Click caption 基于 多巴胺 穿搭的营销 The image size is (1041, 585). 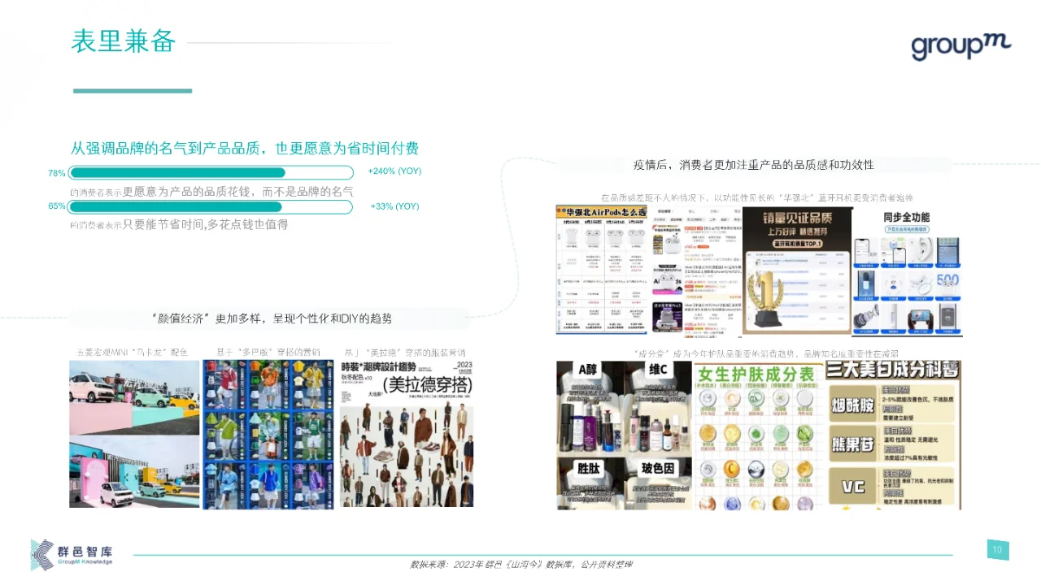tap(268, 353)
